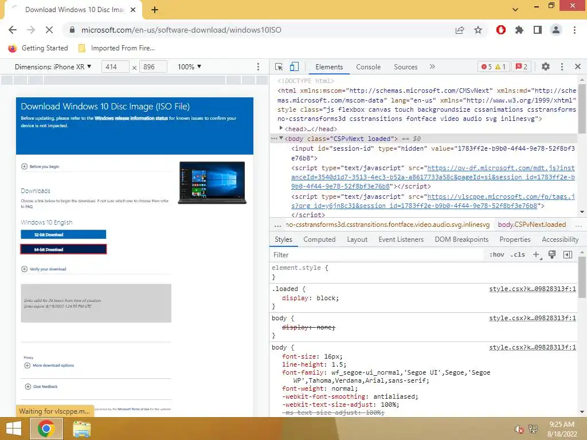Select the Event Listeners tab
The image size is (587, 440).
point(401,239)
